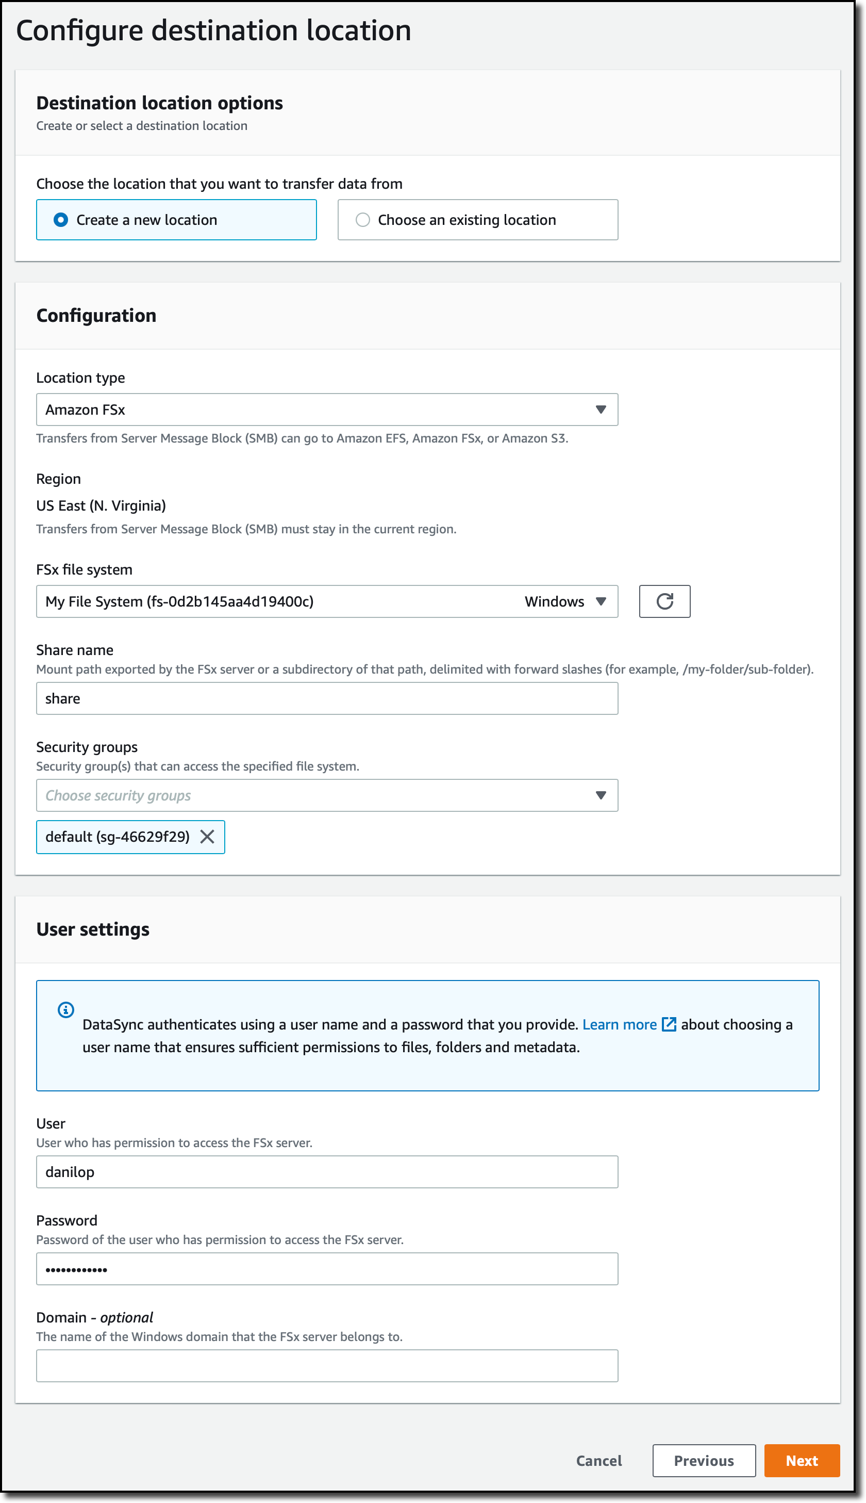The width and height of the screenshot is (866, 1503).
Task: Go back with the Previous button
Action: click(x=704, y=1460)
